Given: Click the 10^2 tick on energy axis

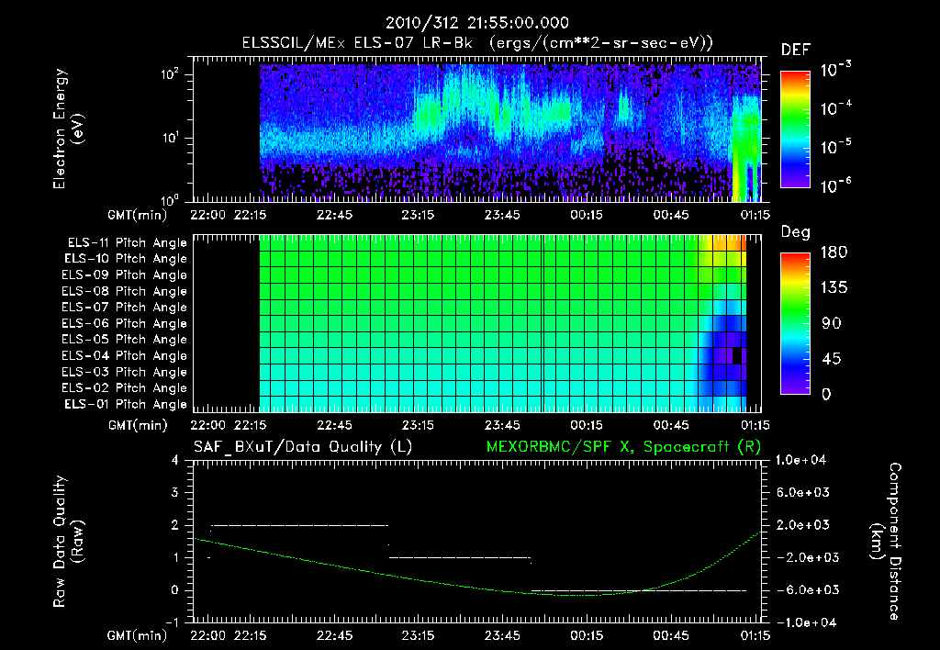Looking at the screenshot, I should (x=170, y=74).
